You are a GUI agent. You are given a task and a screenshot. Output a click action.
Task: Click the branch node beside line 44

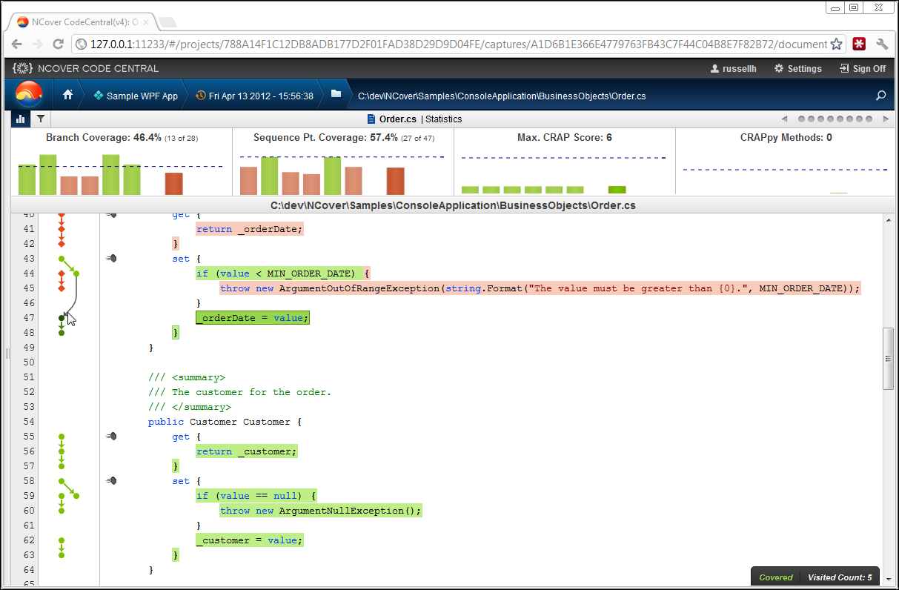[76, 274]
